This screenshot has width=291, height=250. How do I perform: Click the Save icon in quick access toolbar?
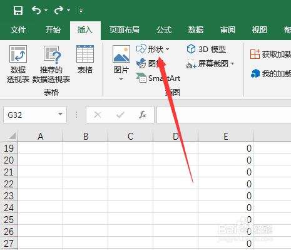pos(18,10)
